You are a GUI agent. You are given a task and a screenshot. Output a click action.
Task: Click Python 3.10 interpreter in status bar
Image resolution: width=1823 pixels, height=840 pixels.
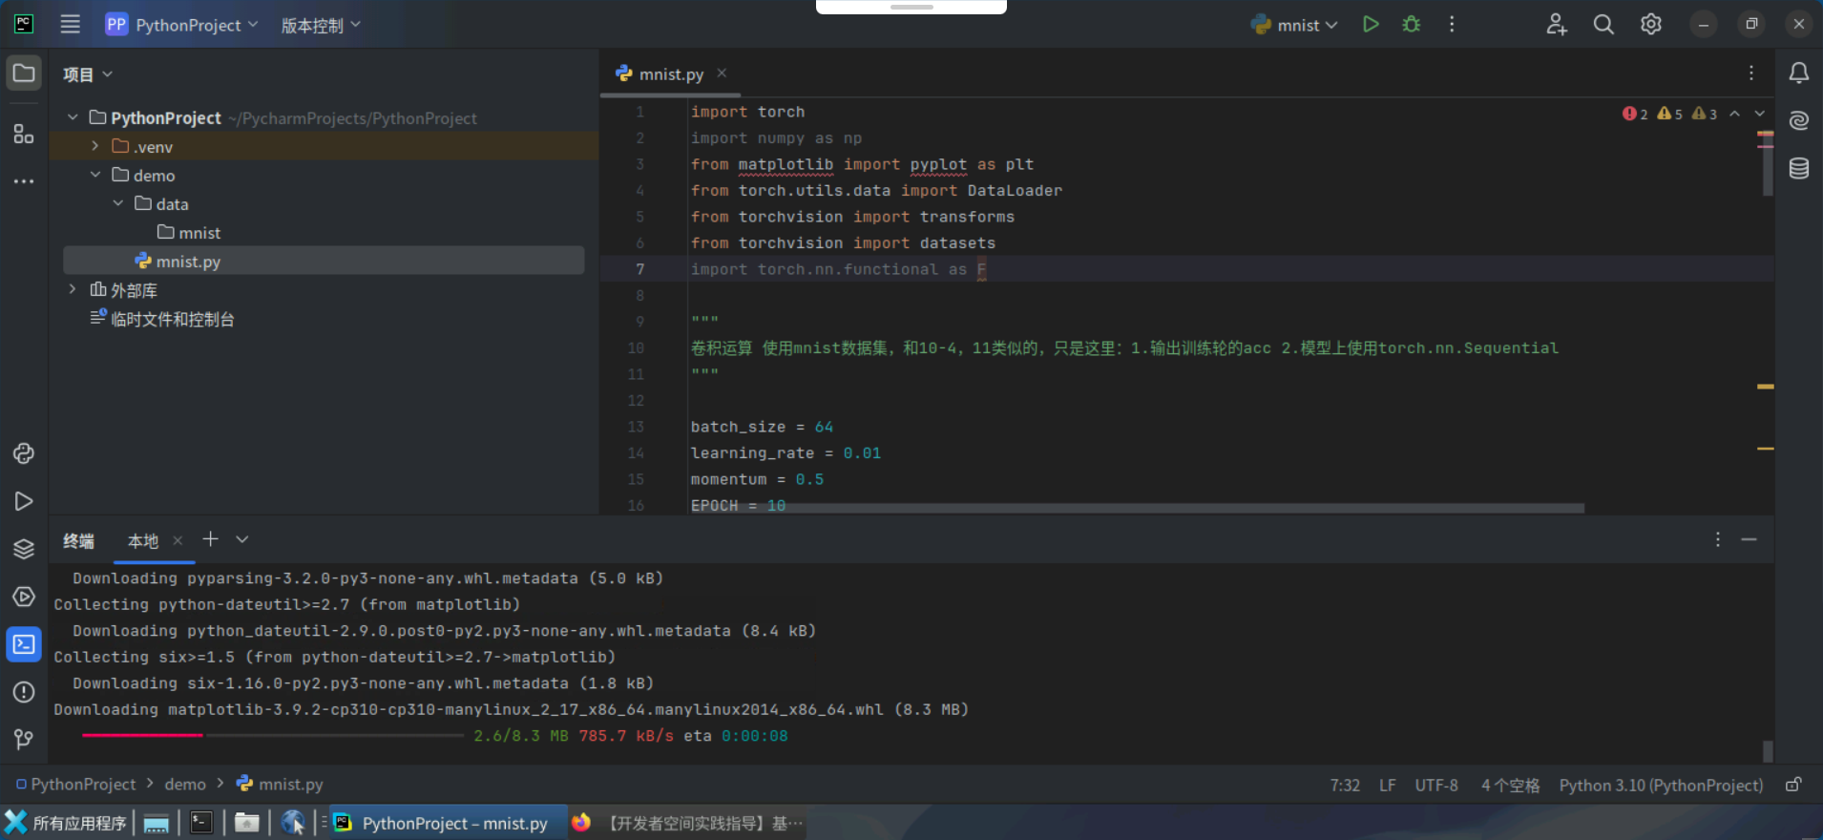[1660, 785]
